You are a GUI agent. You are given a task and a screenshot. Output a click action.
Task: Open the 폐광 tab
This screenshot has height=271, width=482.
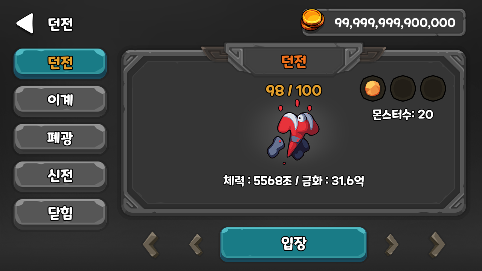pos(60,138)
